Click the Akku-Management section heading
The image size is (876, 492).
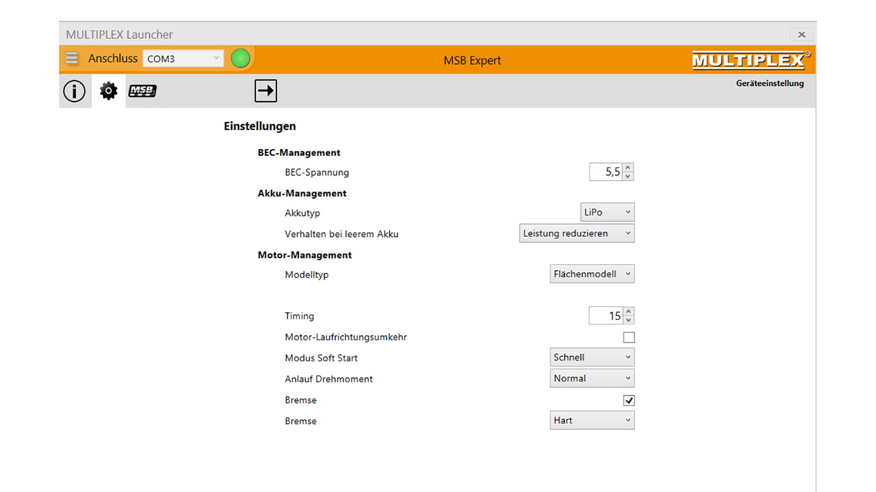coord(302,194)
